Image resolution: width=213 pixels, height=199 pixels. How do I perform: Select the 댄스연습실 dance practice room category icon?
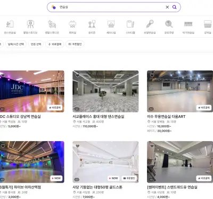[x=10, y=24]
